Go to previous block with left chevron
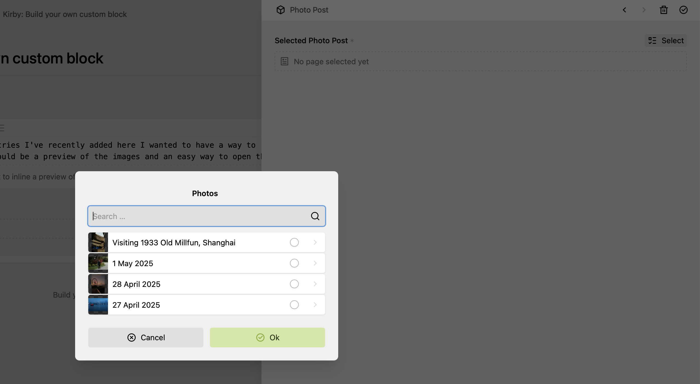 tap(624, 10)
